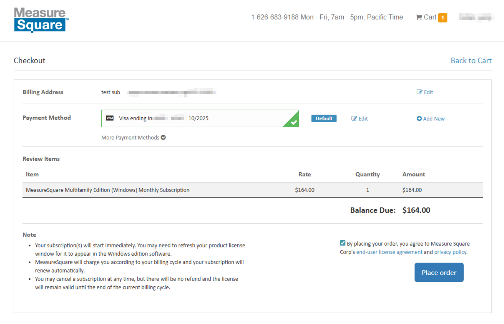Click the Review Items heading
This screenshot has width=504, height=324.
coord(41,159)
